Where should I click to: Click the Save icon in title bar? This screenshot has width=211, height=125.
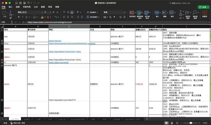pos(20,3)
